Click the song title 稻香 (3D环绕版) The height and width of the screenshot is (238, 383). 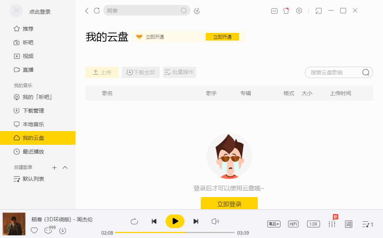[51, 219]
